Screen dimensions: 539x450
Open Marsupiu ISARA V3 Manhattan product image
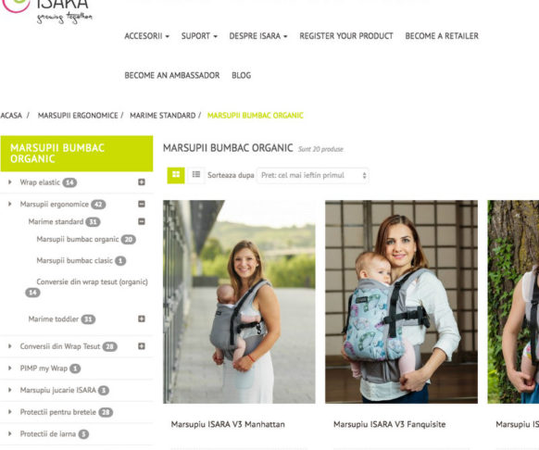(239, 302)
